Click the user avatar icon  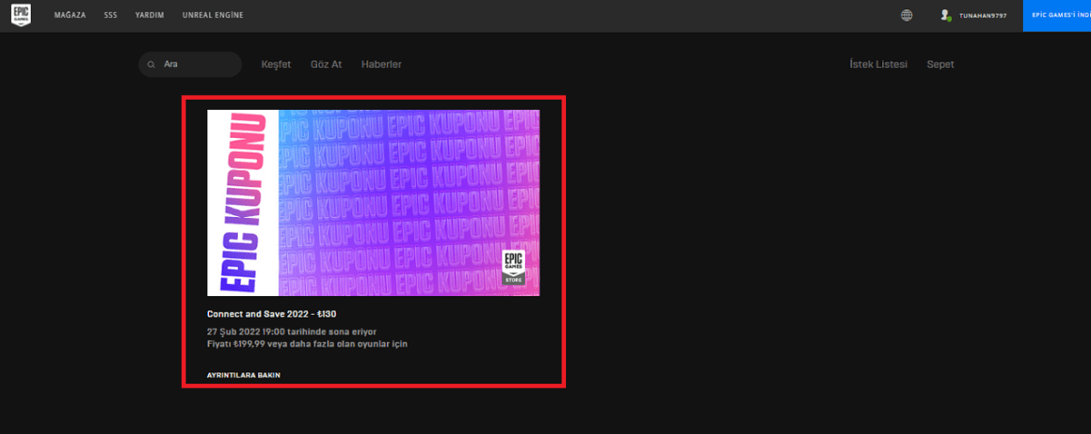(x=946, y=16)
